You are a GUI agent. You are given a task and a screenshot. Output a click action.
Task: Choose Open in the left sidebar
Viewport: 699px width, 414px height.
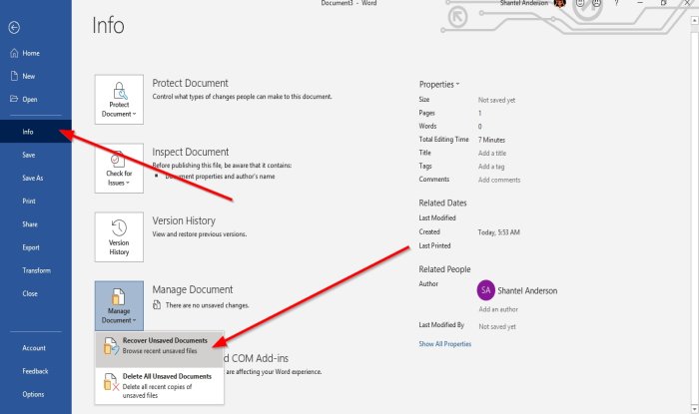(x=36, y=100)
